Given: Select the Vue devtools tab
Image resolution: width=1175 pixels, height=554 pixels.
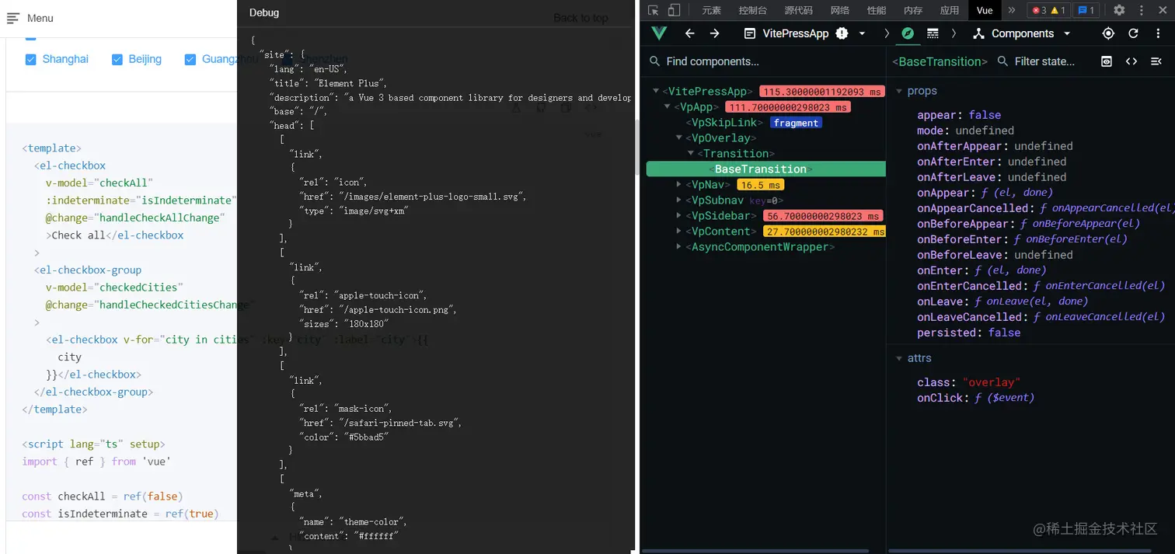Looking at the screenshot, I should 985,10.
